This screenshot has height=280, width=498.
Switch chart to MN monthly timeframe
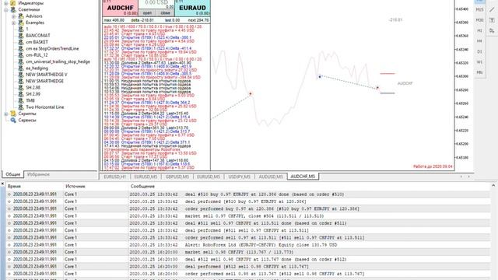pos(479,72)
